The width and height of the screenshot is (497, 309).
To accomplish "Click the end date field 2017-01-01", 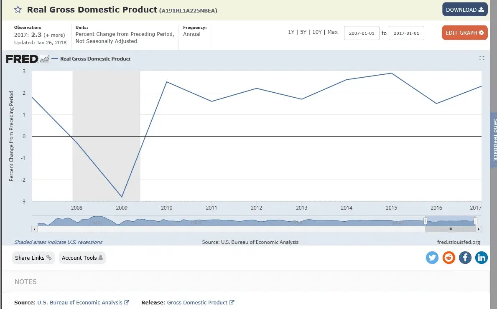I will 406,33.
